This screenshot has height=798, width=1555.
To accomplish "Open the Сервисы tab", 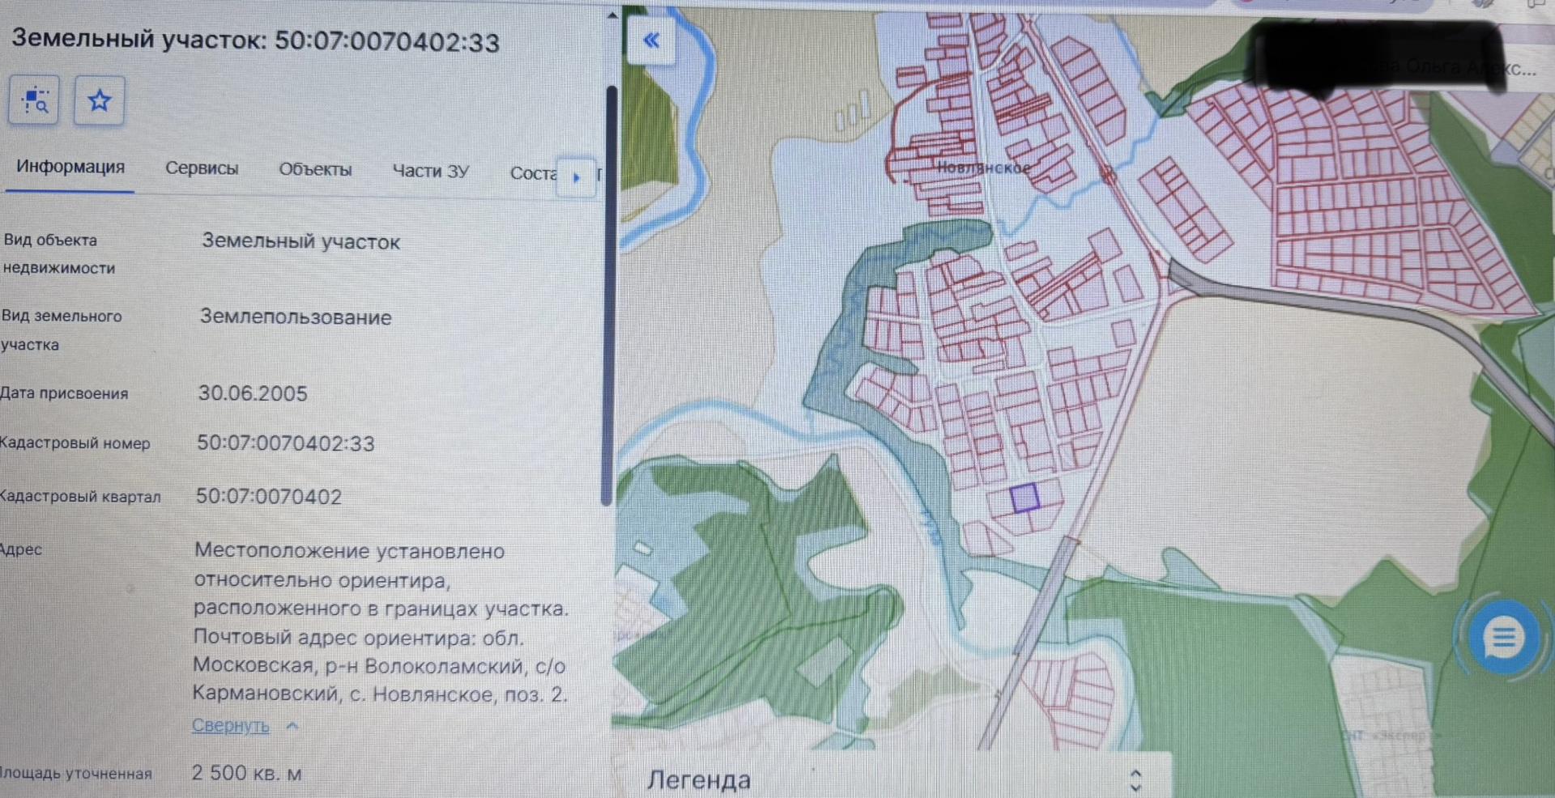I will click(202, 168).
